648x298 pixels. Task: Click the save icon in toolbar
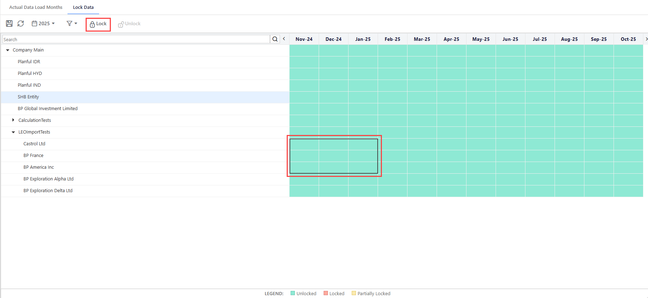click(x=9, y=23)
